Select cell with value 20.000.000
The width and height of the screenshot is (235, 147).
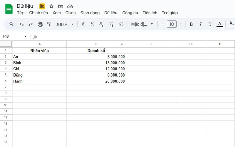[96, 81]
